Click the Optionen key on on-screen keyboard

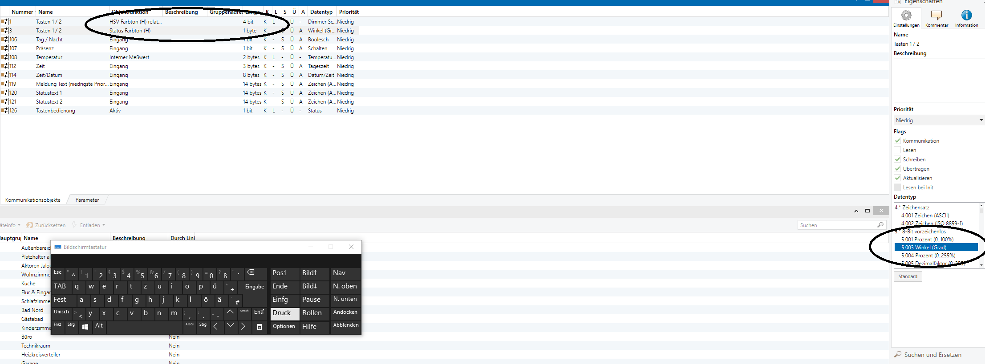(x=284, y=327)
